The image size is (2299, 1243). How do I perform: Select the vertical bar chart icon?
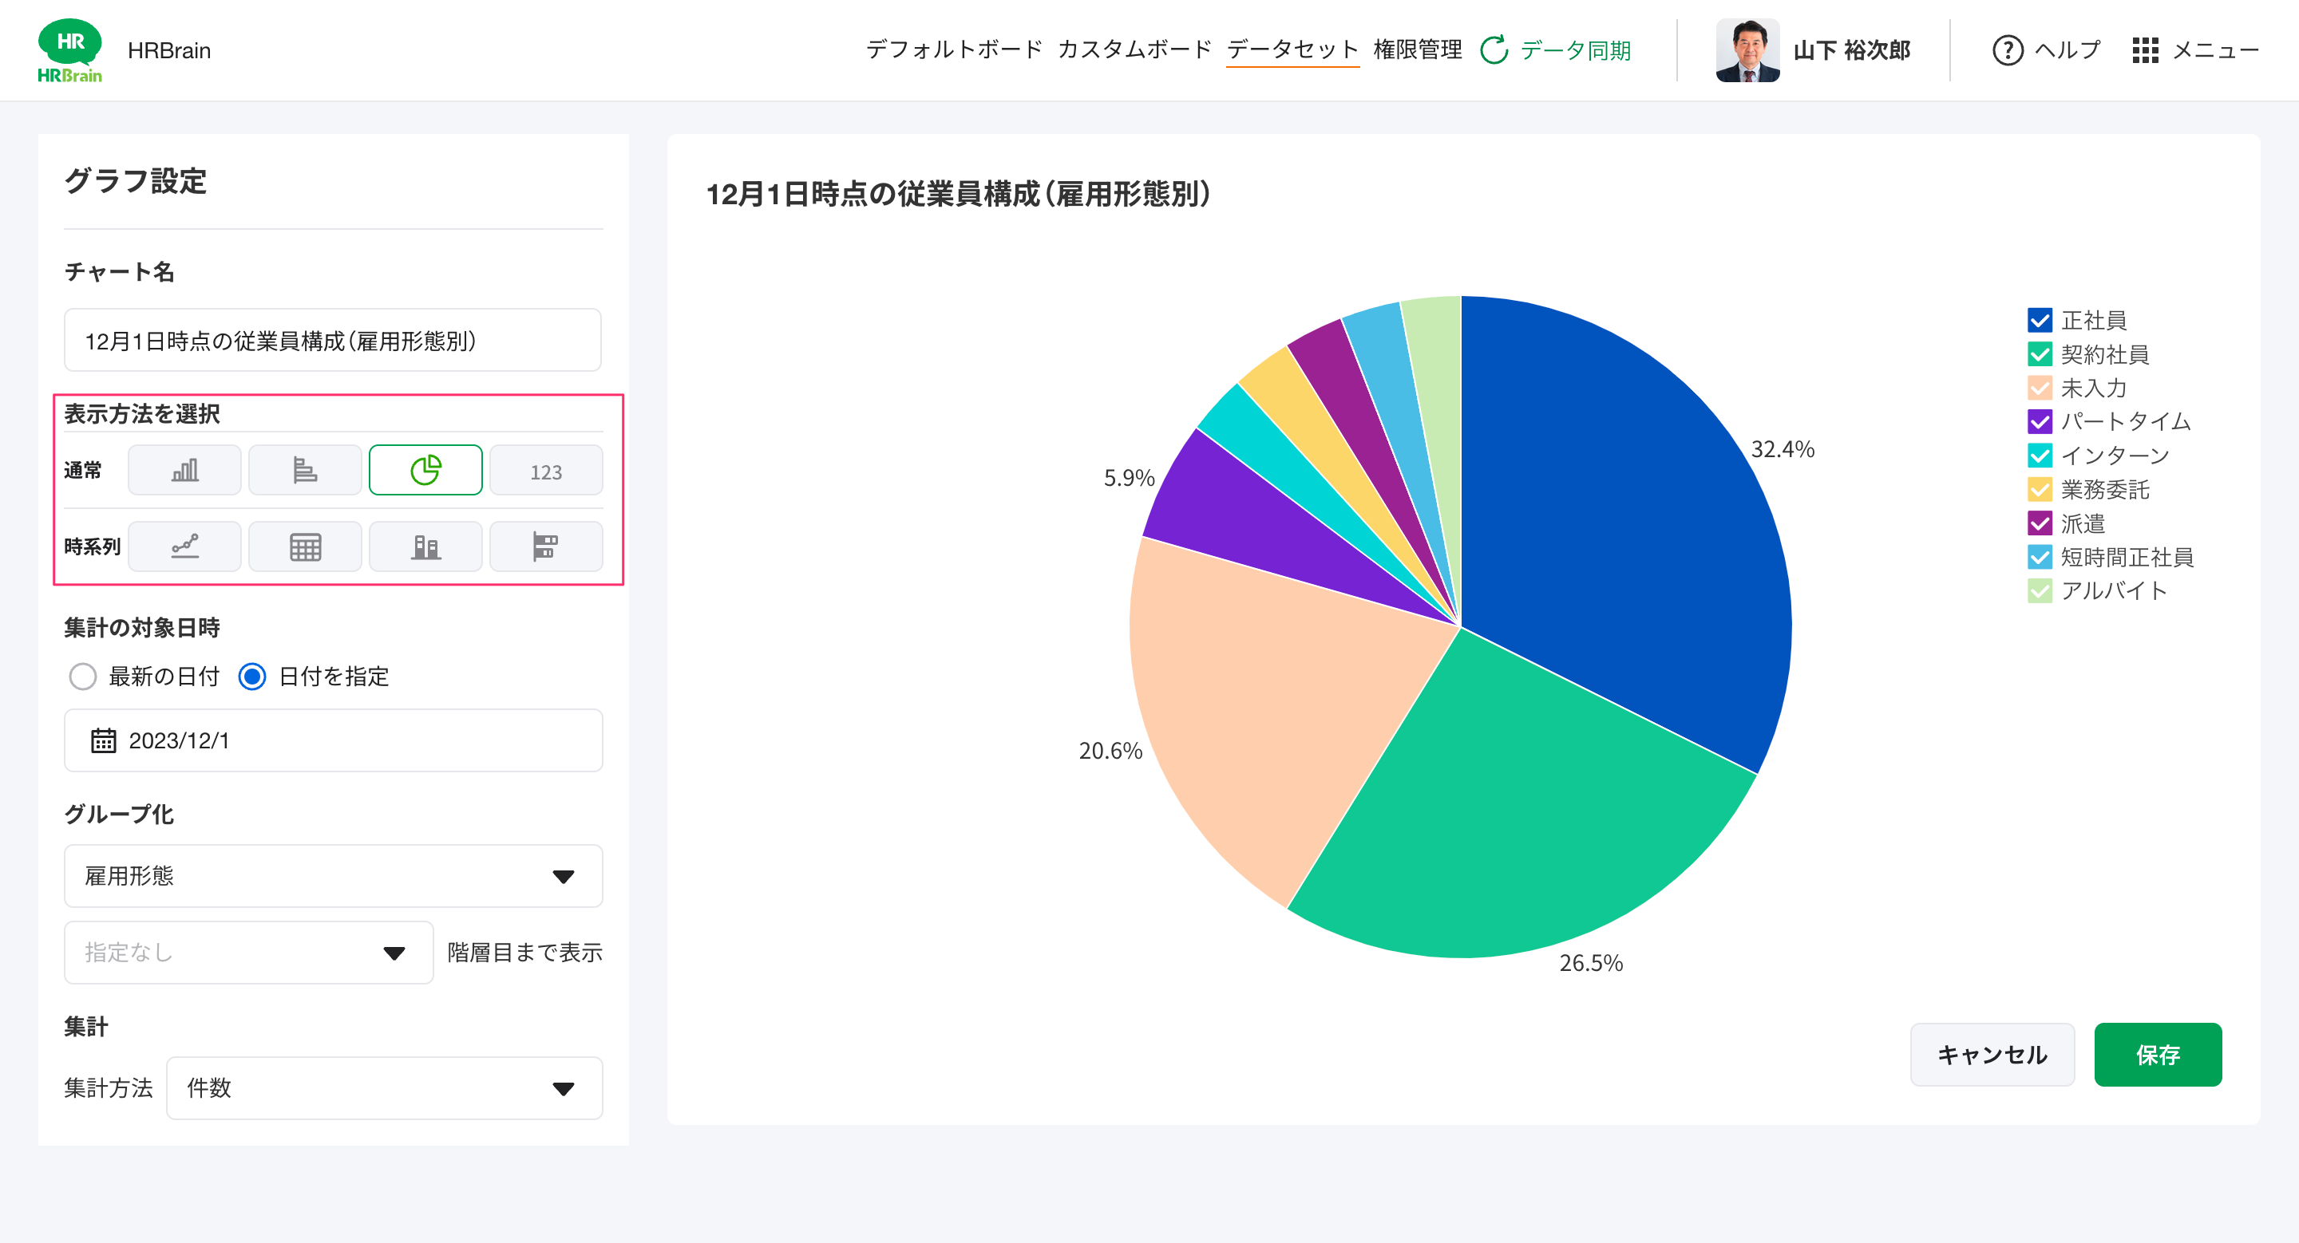click(184, 470)
